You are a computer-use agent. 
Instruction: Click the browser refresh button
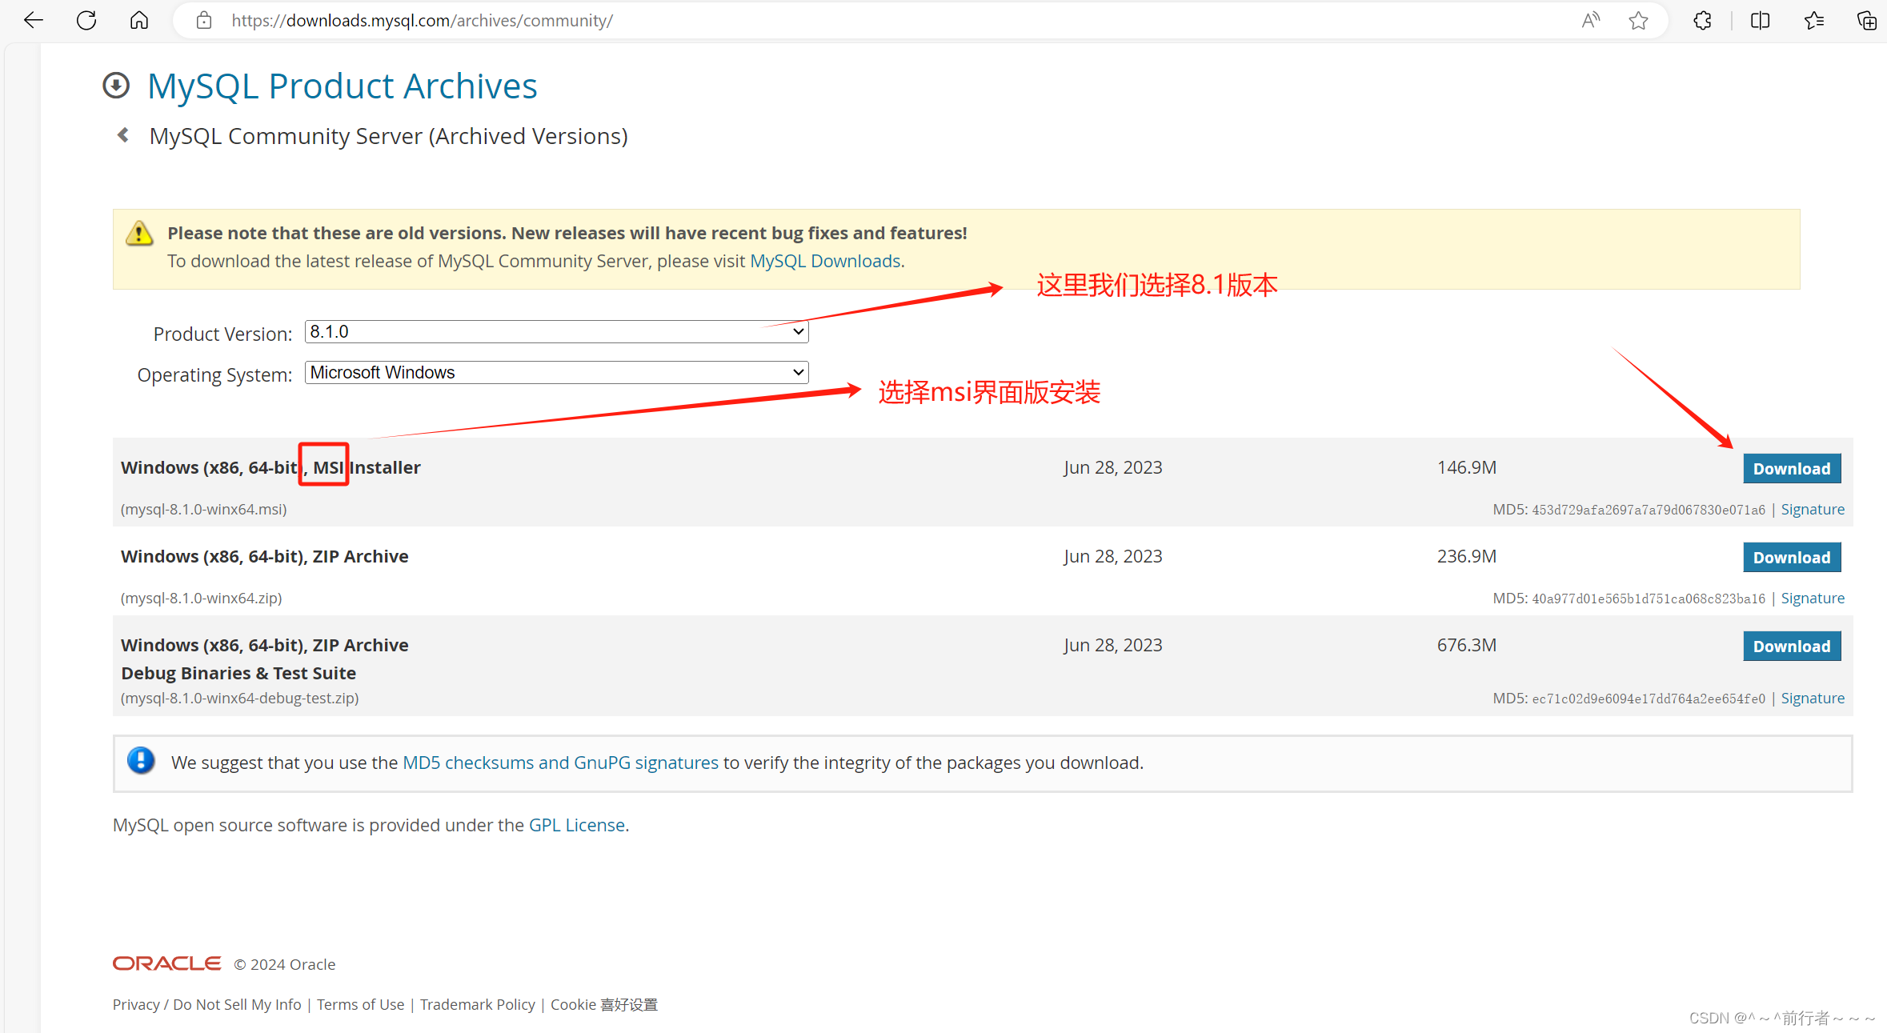[x=85, y=19]
